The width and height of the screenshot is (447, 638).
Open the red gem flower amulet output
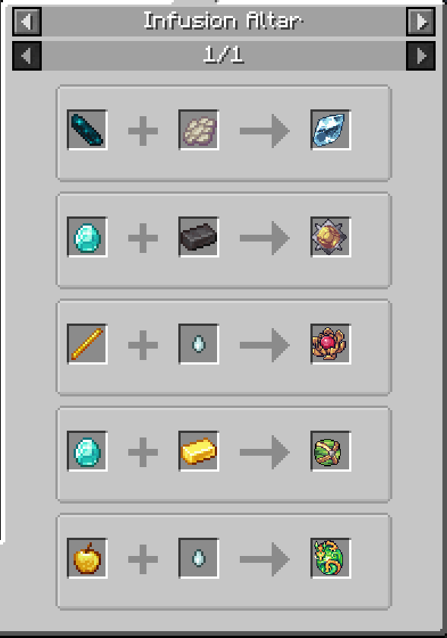coord(330,344)
